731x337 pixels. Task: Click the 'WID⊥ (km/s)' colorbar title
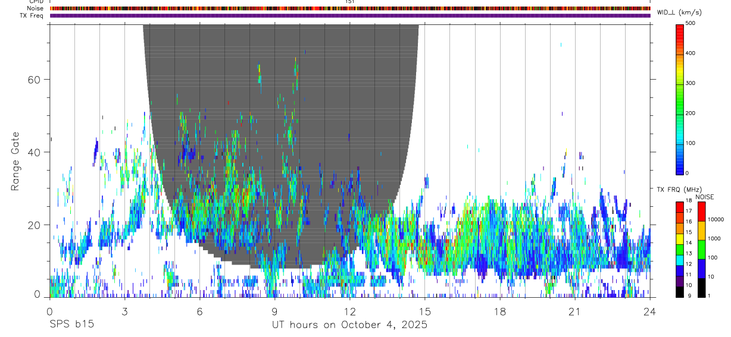click(x=680, y=12)
